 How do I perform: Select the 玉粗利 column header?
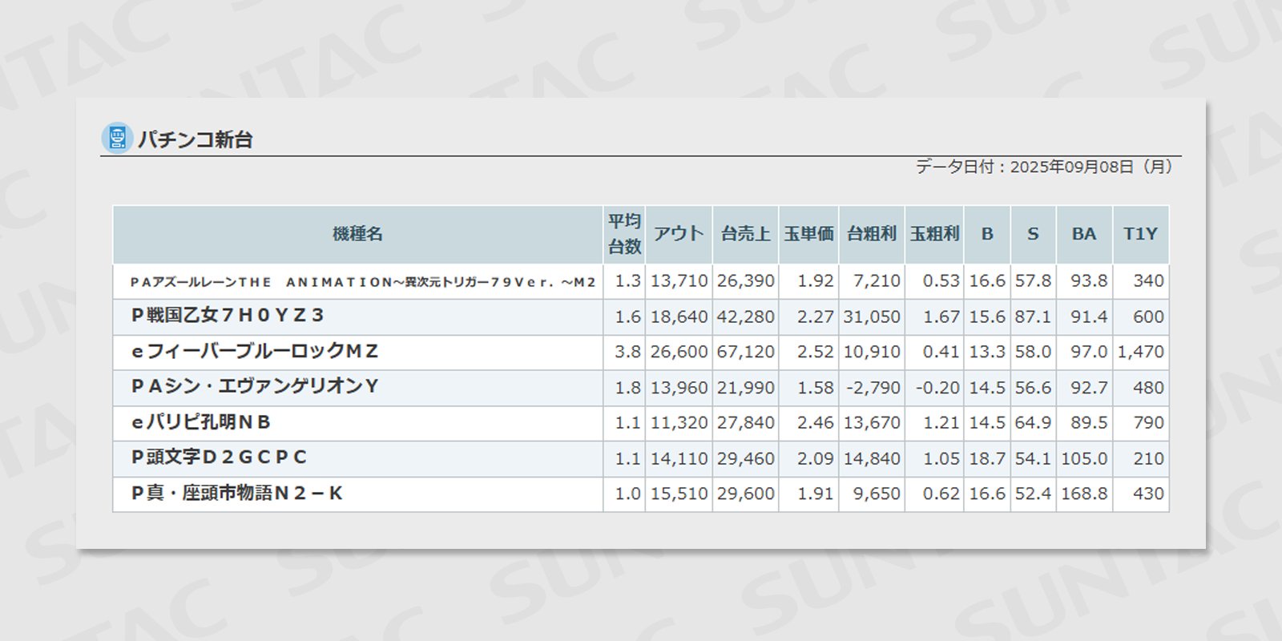click(934, 234)
